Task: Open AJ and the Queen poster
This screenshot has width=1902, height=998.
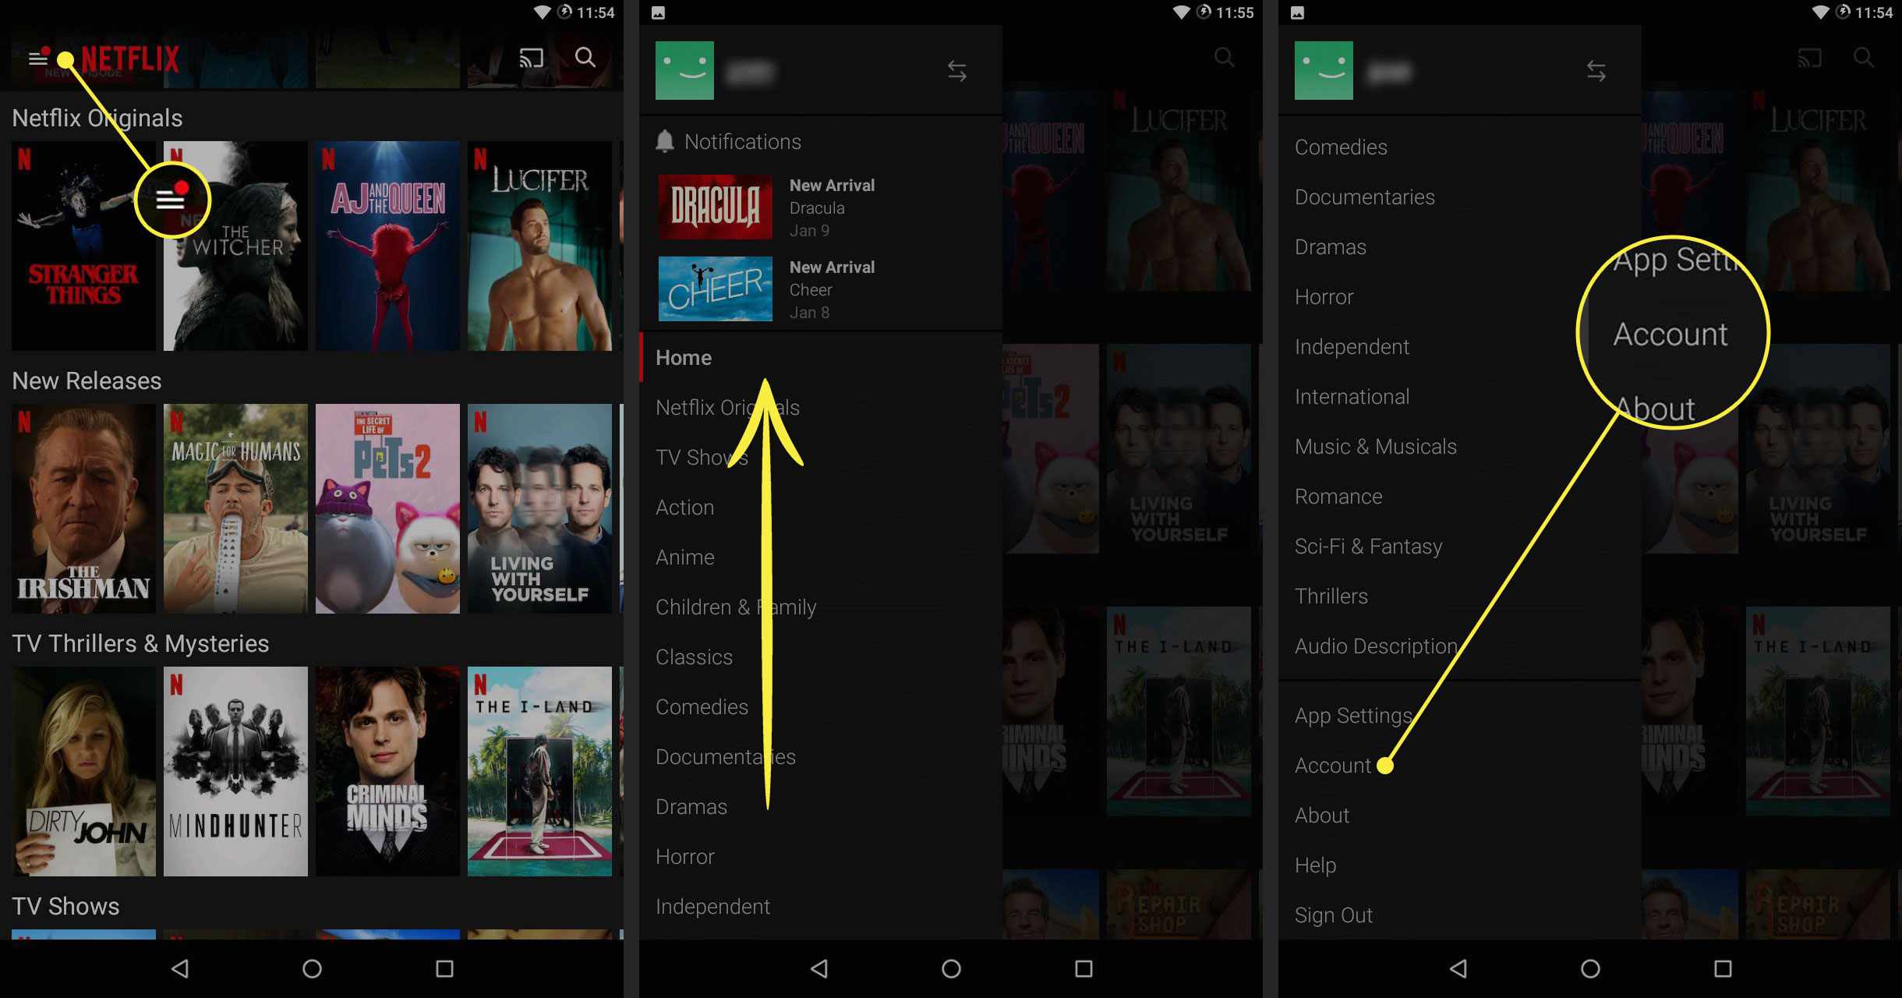Action: pos(387,246)
